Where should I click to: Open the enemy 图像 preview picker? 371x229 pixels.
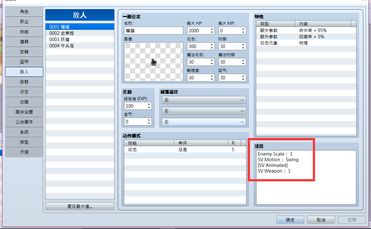click(153, 62)
